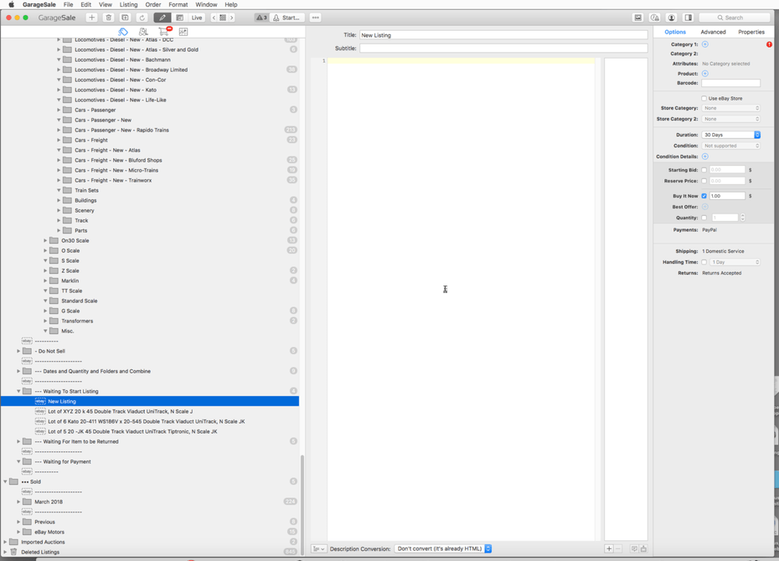Enable the Reserve Price checkbox
The width and height of the screenshot is (779, 561).
[x=704, y=181]
